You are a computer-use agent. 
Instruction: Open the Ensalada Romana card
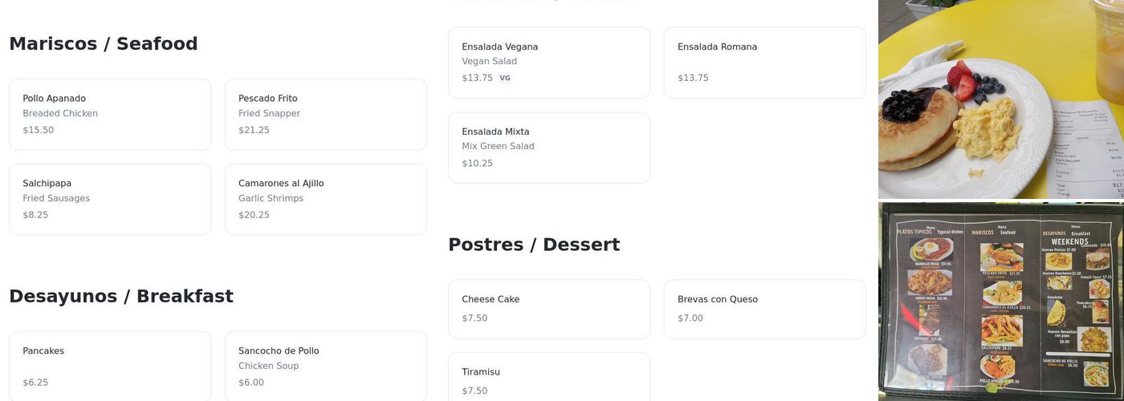click(x=764, y=63)
